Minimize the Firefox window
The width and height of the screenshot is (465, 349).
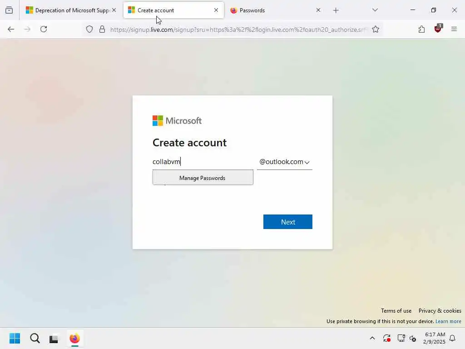[412, 10]
